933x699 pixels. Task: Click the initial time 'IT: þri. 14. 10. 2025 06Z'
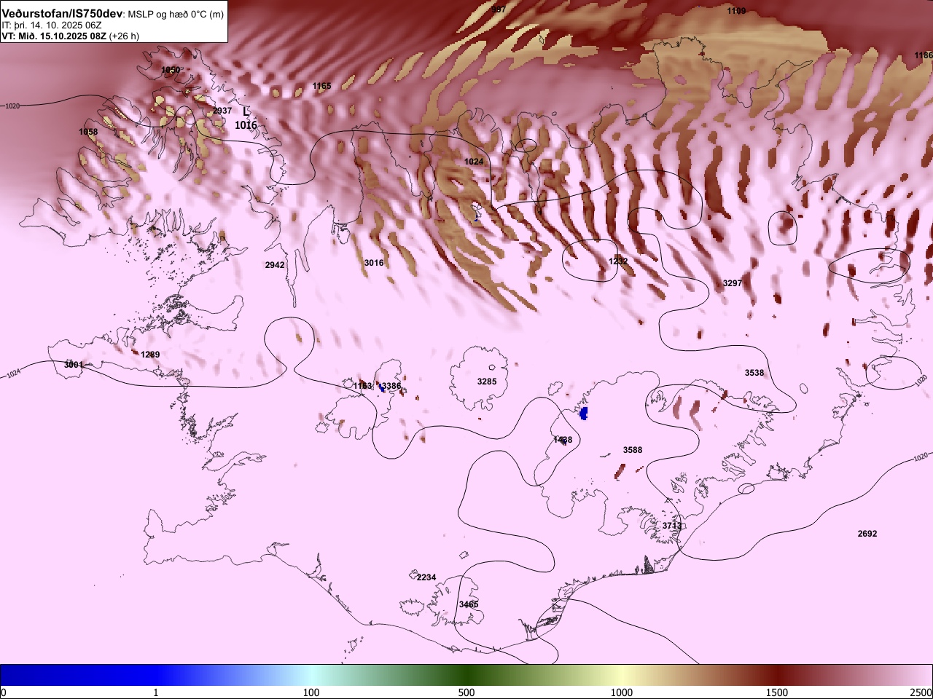[52, 25]
